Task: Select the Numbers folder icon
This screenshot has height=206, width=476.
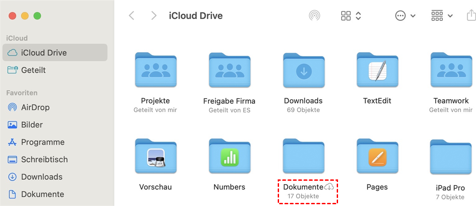Action: pyautogui.click(x=229, y=156)
